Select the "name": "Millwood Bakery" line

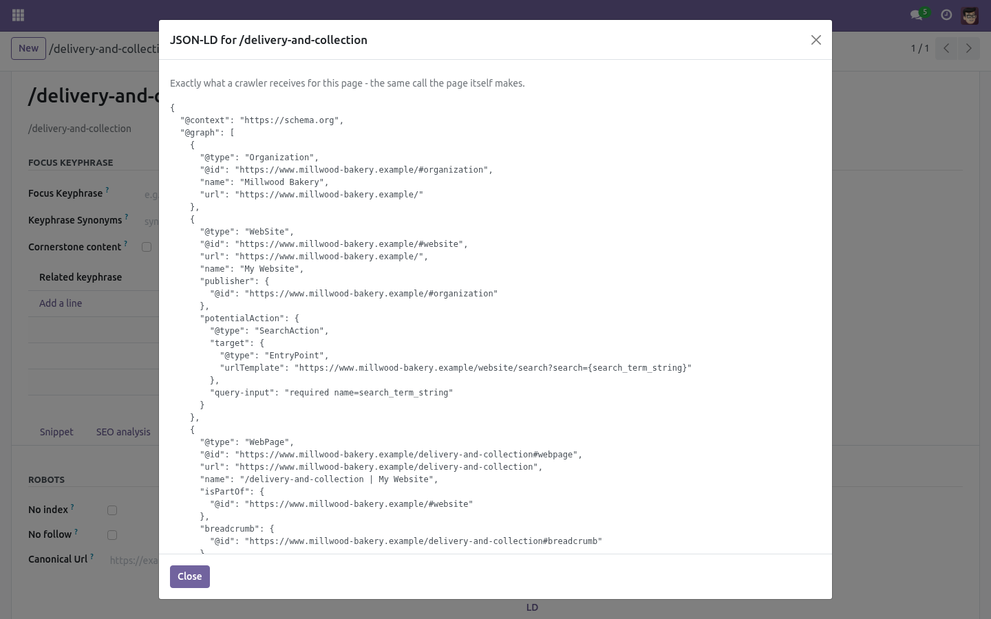pos(264,182)
